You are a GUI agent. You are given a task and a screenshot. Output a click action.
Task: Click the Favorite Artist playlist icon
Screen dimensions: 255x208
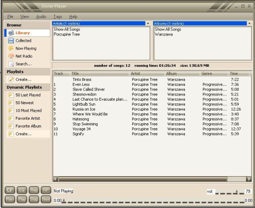click(11, 119)
